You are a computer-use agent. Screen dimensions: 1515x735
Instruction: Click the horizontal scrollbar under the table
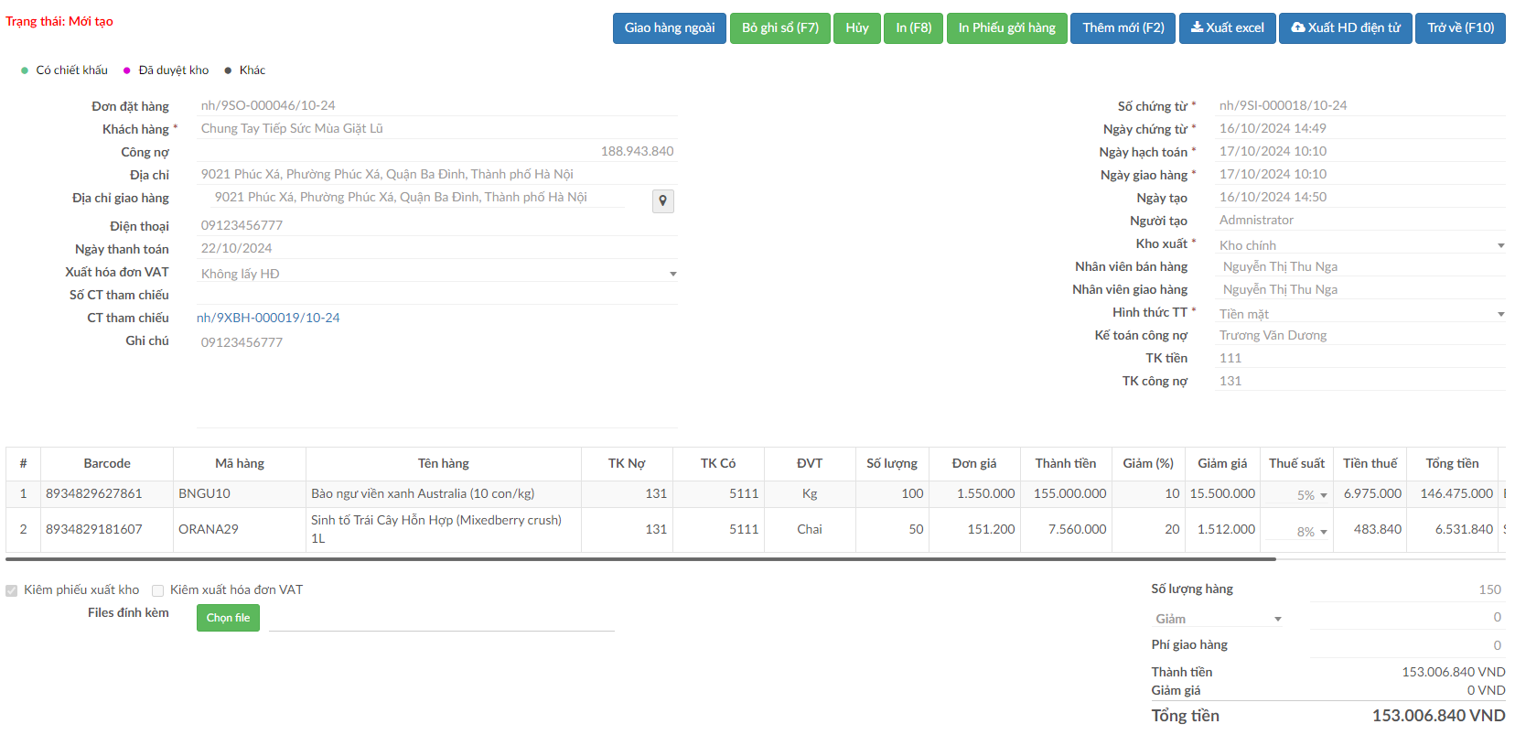click(x=640, y=558)
